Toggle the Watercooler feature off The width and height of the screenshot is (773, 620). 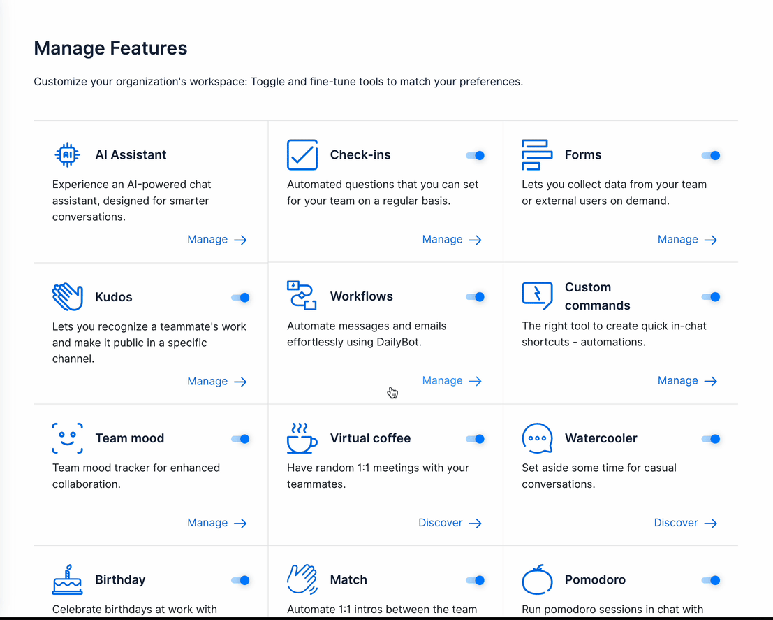[711, 439]
